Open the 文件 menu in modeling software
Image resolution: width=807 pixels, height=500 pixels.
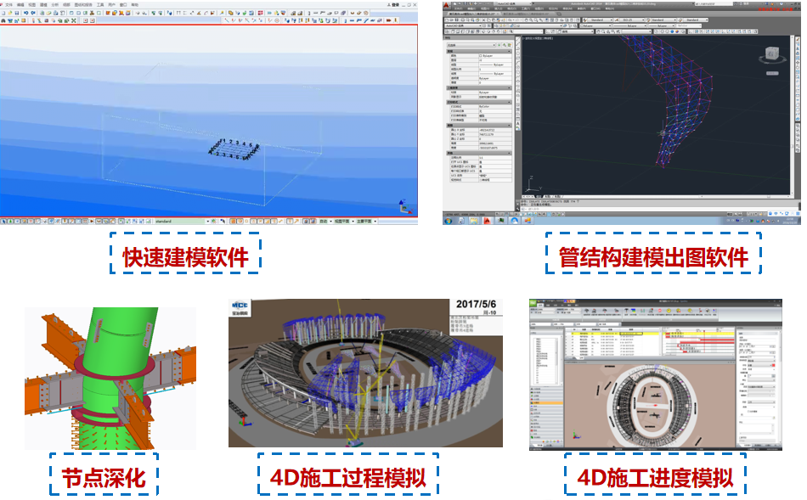(8, 5)
